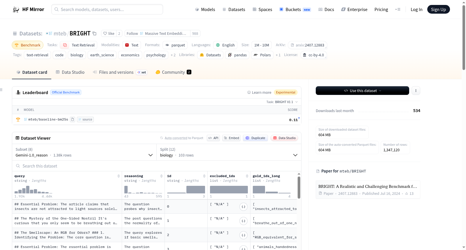Expand the Split biology dropdown
The height and width of the screenshot is (250, 466).
(229, 152)
